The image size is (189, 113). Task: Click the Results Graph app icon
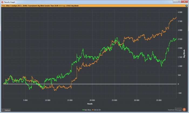2,2
